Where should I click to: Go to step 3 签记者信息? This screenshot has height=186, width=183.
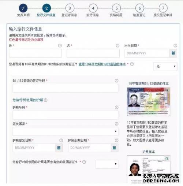pos(70,11)
